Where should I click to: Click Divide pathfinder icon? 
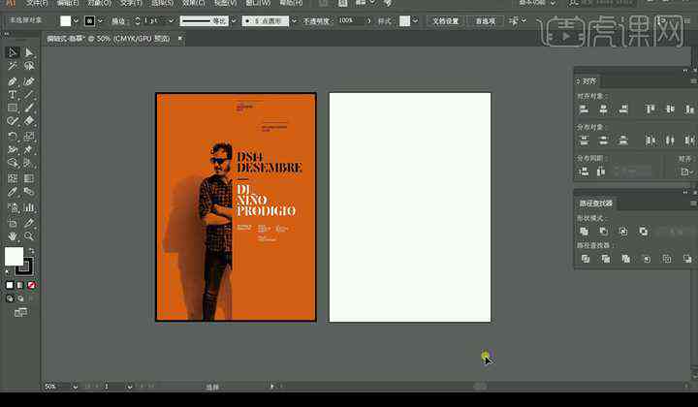586,259
